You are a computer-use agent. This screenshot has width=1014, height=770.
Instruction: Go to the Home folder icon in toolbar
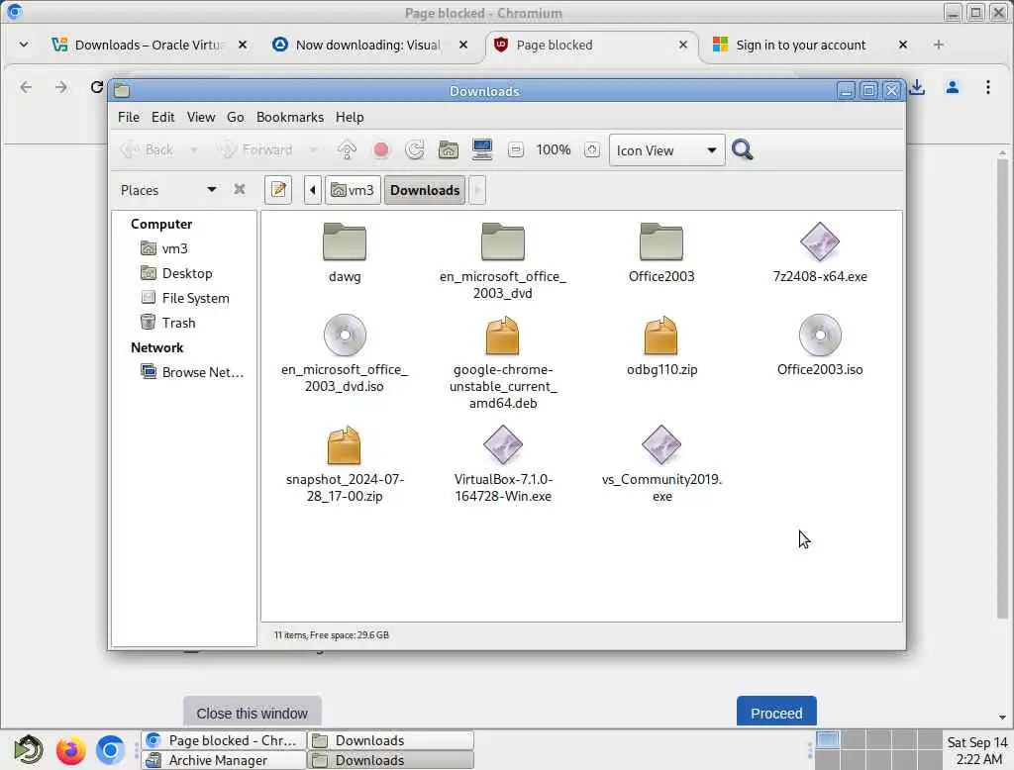point(449,150)
